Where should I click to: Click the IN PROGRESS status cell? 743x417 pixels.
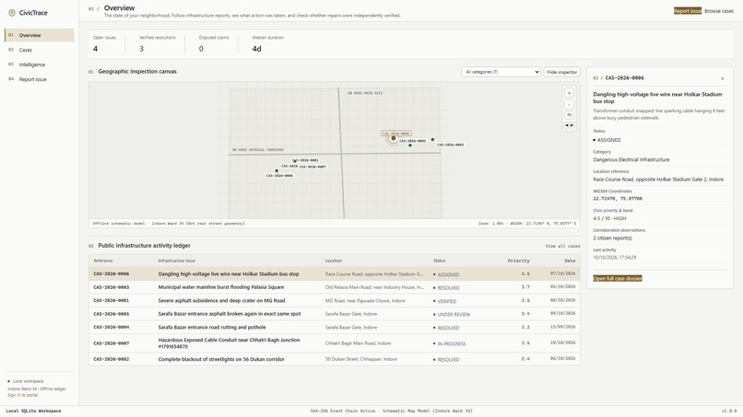[x=450, y=343]
